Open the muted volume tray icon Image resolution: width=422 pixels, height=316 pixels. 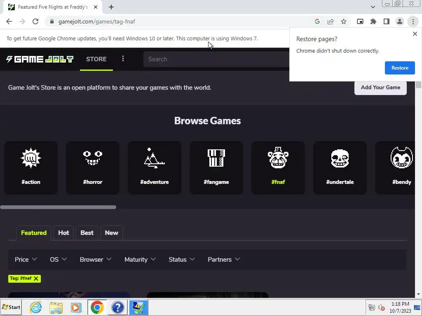coord(381,307)
